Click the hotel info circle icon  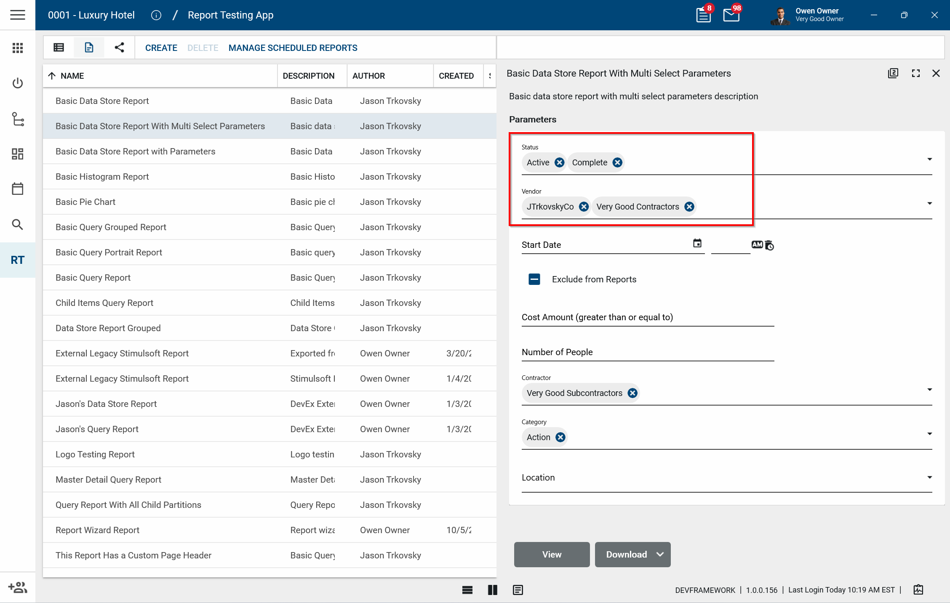[x=156, y=15]
